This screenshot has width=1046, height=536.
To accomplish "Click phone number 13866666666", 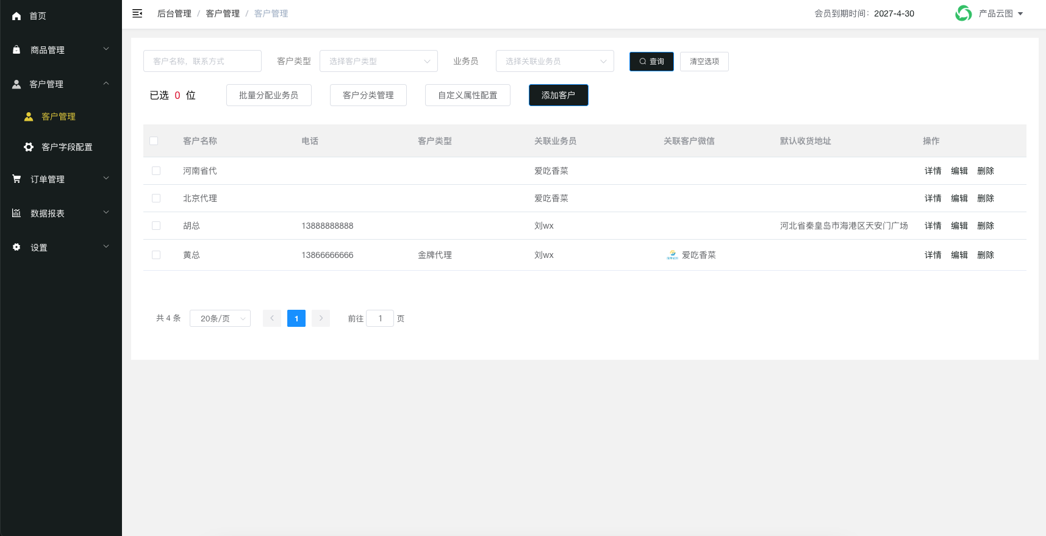I will (x=328, y=255).
